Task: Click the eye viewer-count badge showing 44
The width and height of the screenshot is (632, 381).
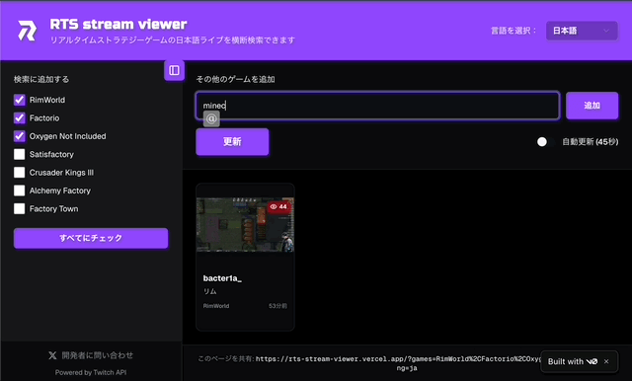Action: 278,207
